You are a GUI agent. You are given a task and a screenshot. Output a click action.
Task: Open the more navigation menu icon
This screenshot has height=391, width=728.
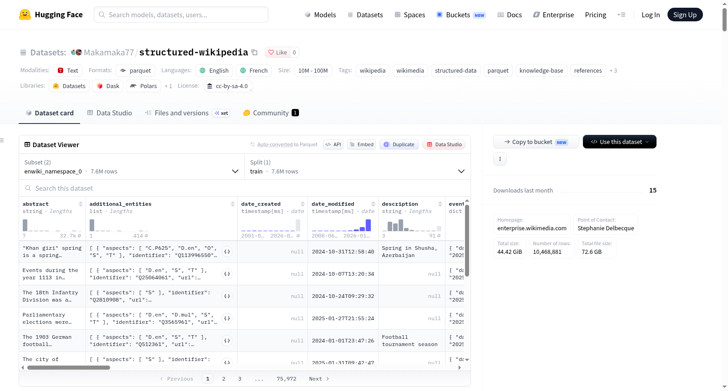[x=621, y=15]
